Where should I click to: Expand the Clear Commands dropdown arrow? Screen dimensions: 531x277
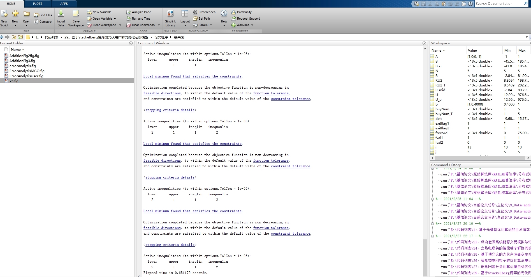pos(159,25)
